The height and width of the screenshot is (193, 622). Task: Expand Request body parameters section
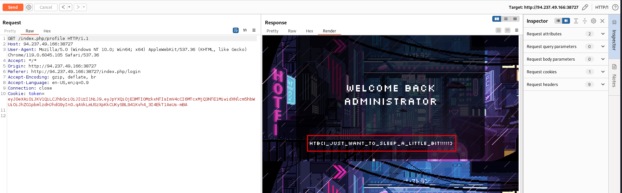point(566,59)
